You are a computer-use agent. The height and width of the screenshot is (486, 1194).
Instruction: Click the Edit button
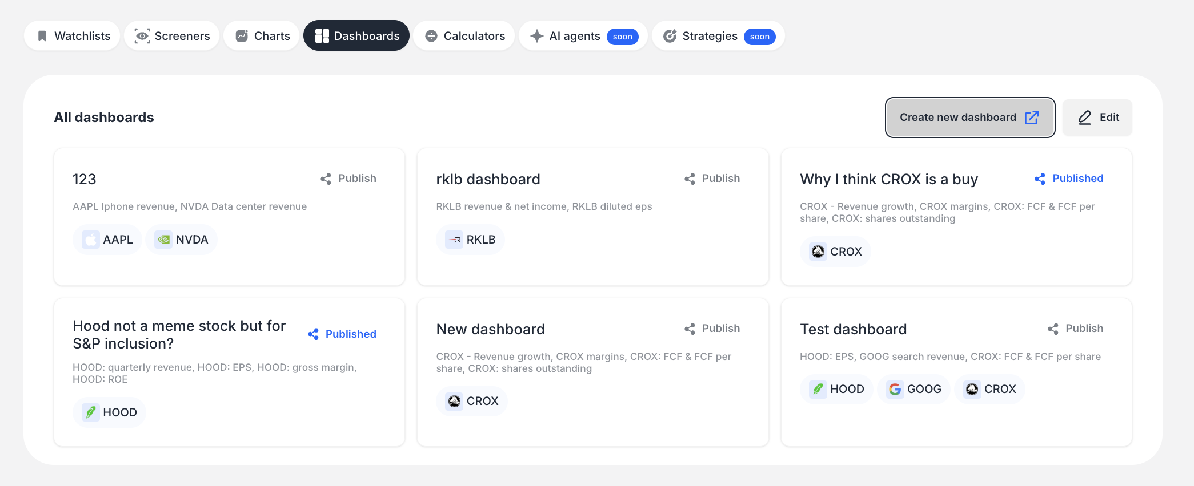click(1097, 118)
